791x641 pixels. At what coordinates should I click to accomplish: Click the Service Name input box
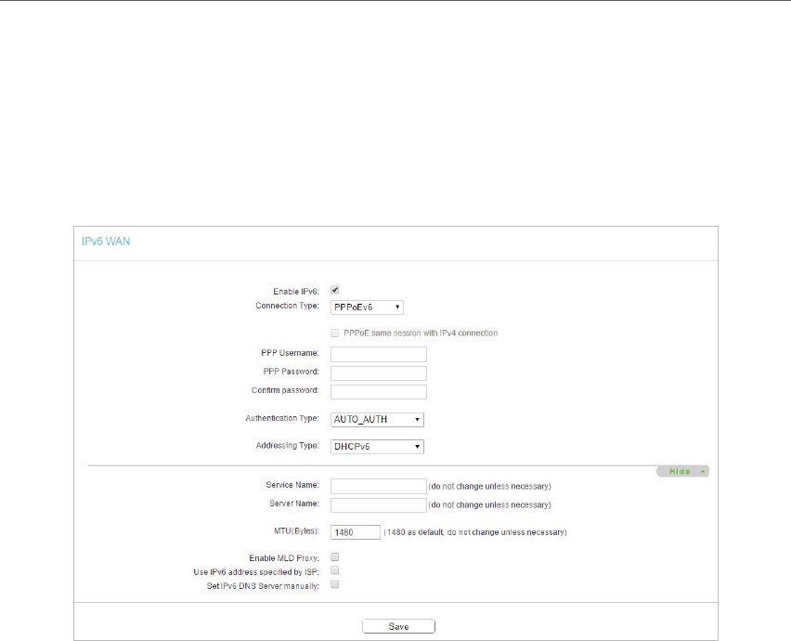pyautogui.click(x=379, y=486)
